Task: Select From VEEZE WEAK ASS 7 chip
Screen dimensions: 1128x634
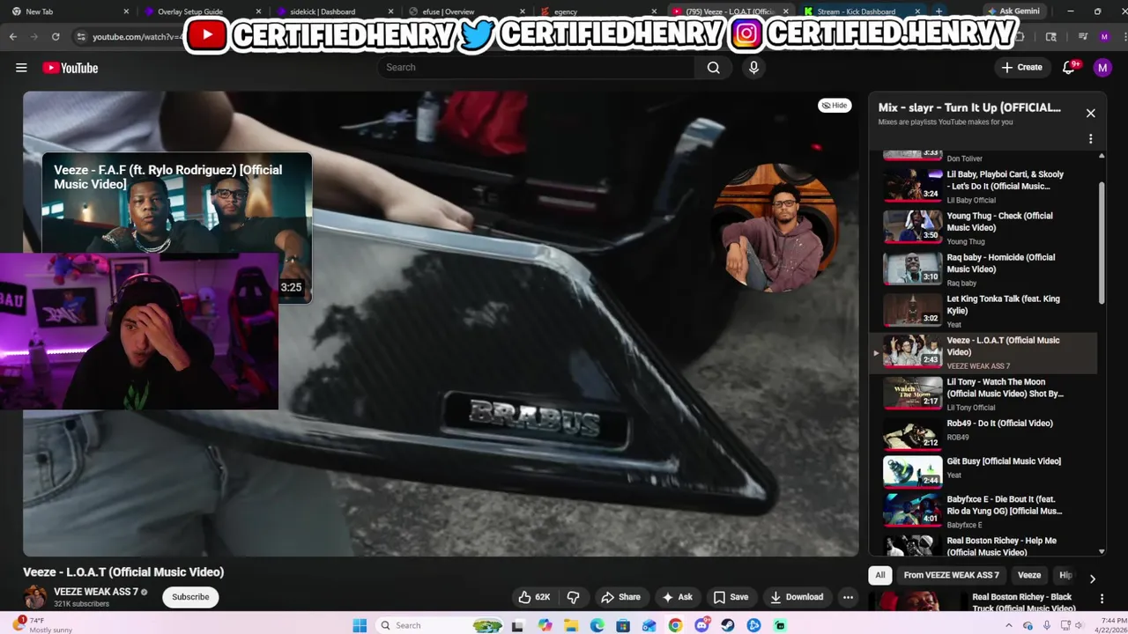Action: [952, 575]
